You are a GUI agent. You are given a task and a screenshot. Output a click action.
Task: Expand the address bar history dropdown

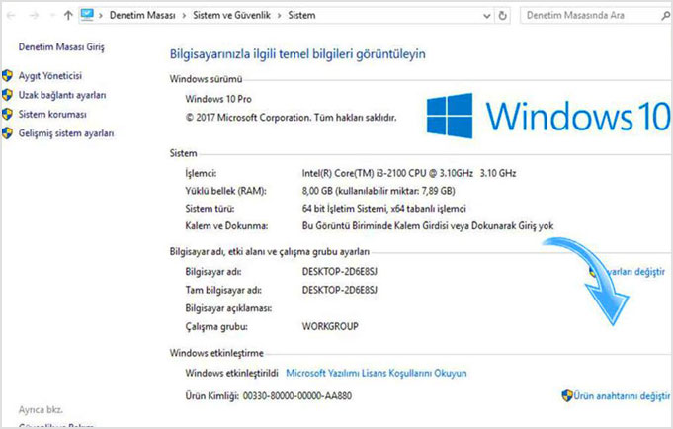tap(484, 16)
